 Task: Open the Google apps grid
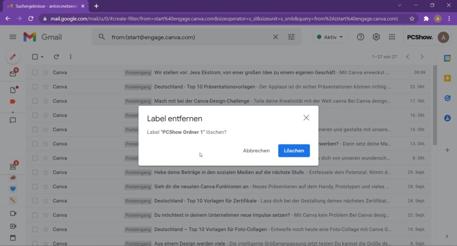click(x=392, y=37)
